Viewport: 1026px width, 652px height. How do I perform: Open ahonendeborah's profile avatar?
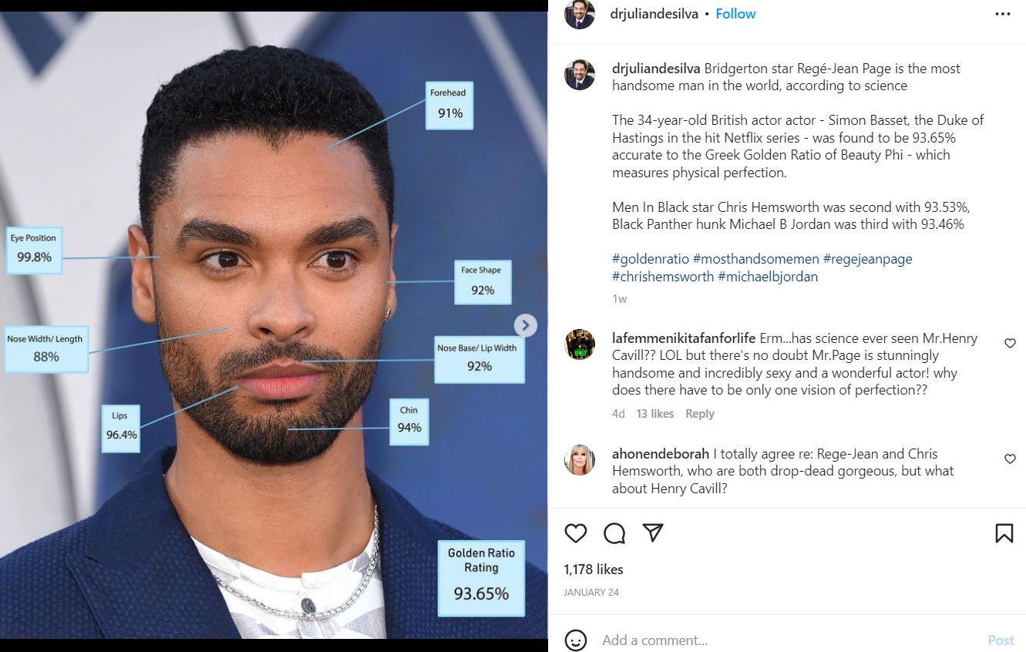pyautogui.click(x=580, y=460)
